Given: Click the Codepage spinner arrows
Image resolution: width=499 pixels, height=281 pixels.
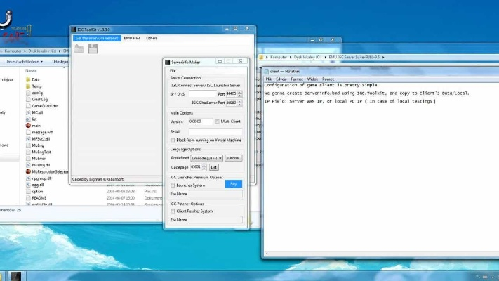Looking at the screenshot, I should coord(204,167).
